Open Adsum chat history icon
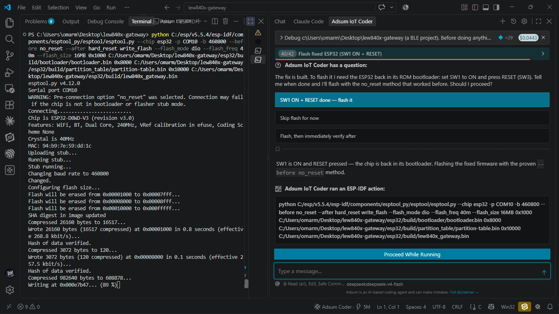 coord(514,21)
